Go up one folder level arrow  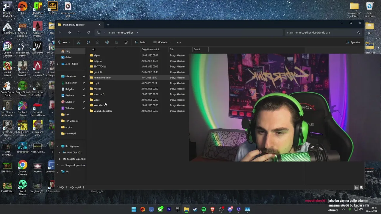(79, 32)
